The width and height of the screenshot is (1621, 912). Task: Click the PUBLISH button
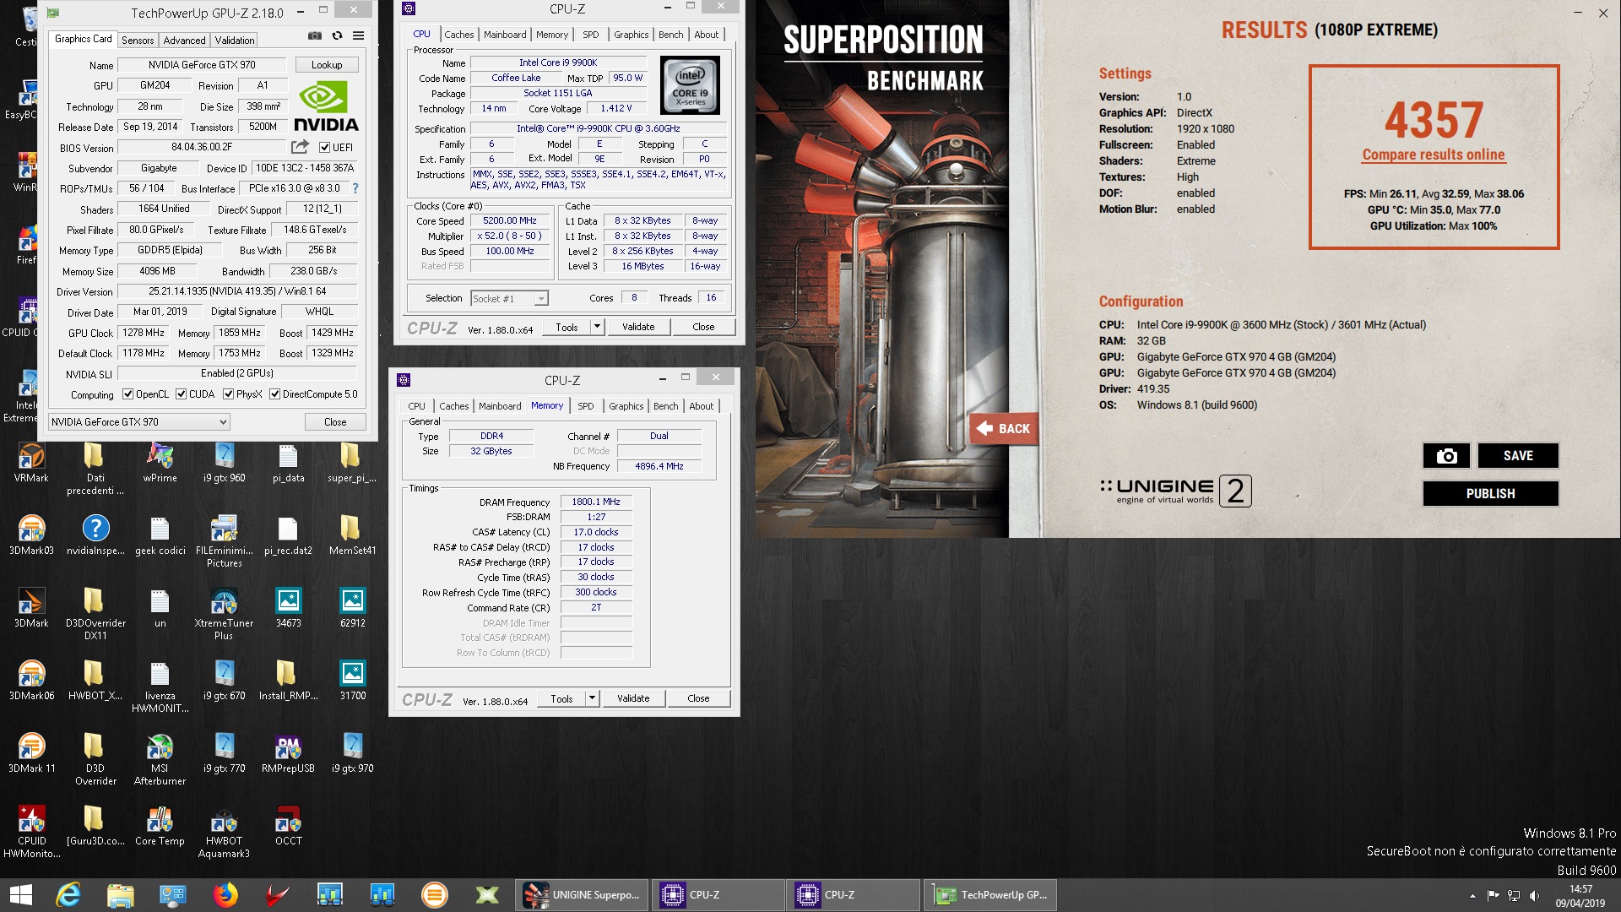click(x=1490, y=494)
